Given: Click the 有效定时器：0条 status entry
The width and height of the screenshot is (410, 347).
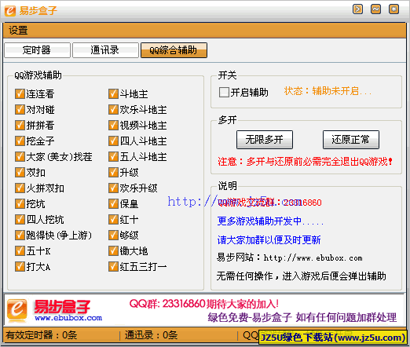Looking at the screenshot, I should pyautogui.click(x=42, y=335).
